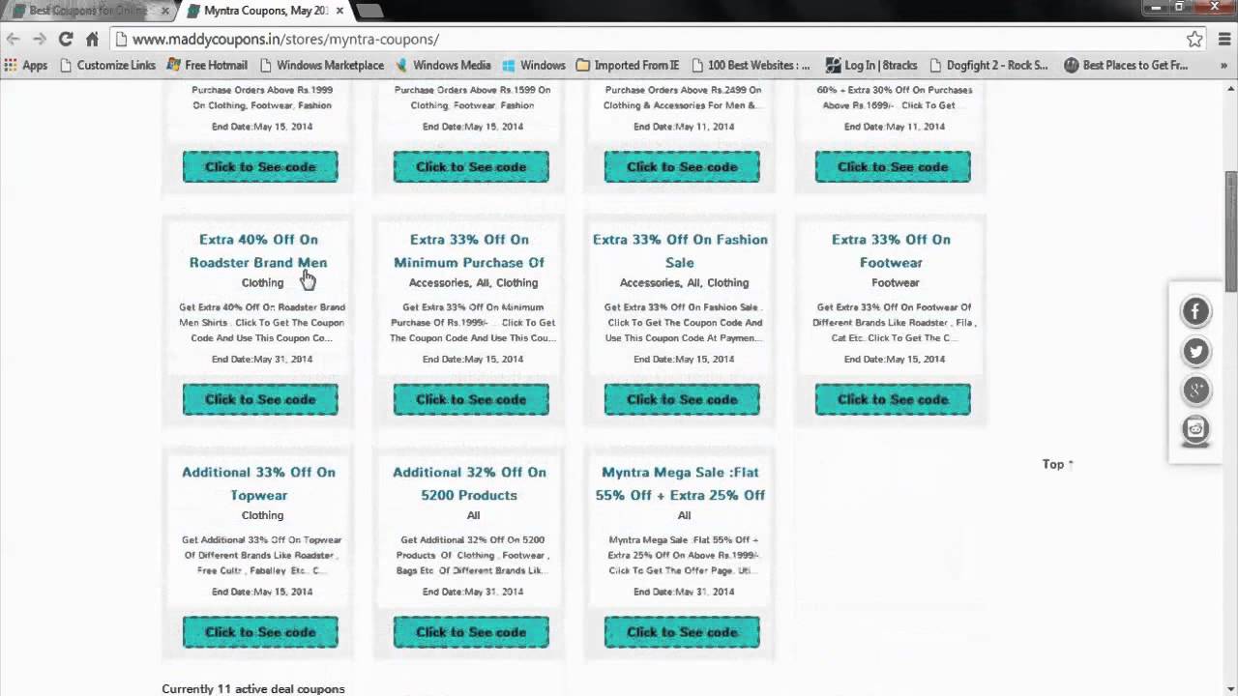Open Additional 33% Off On Topwear title
This screenshot has width=1238, height=696.
(x=258, y=483)
